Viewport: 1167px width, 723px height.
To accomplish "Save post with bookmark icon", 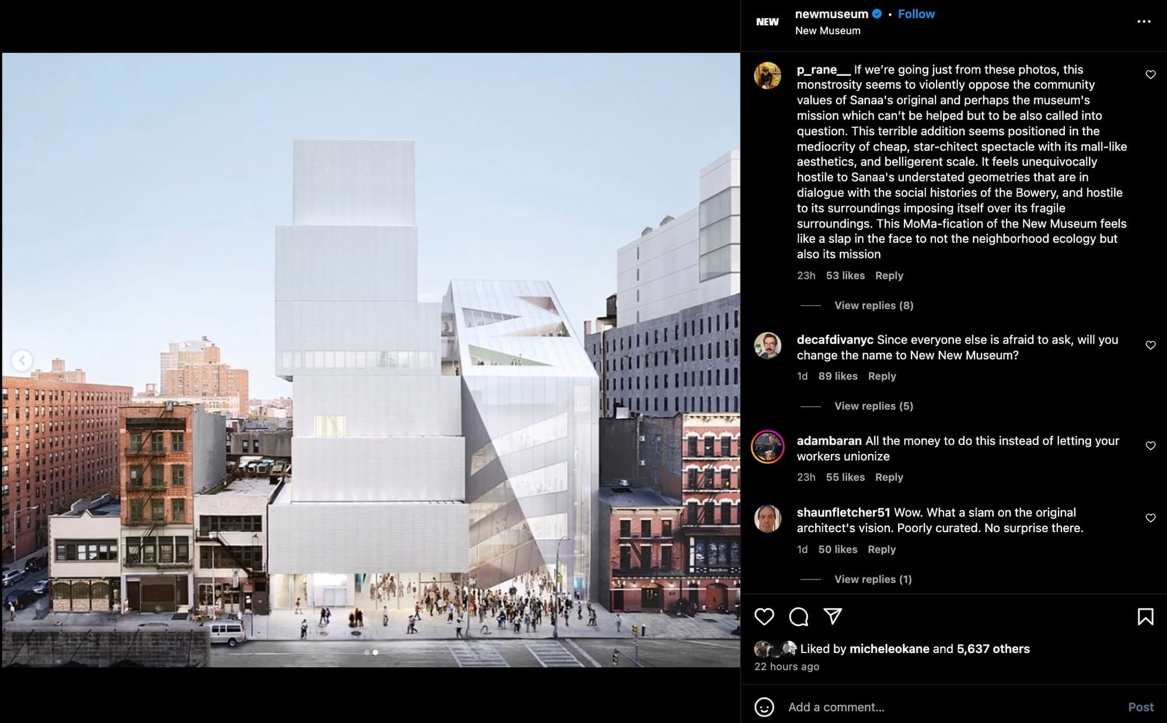I will tap(1145, 617).
